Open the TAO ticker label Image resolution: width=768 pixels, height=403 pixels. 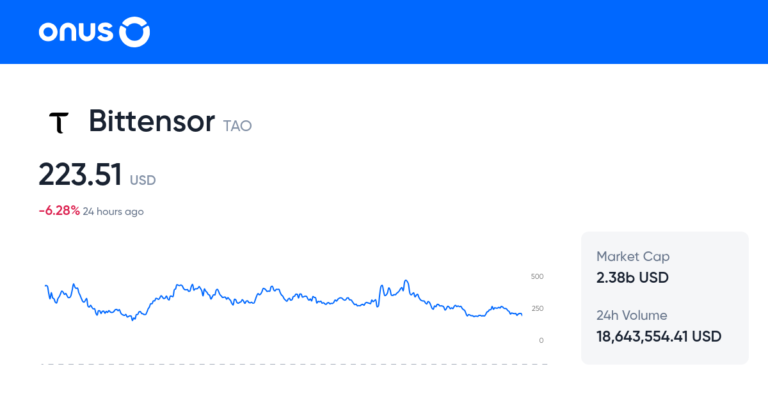pyautogui.click(x=237, y=126)
